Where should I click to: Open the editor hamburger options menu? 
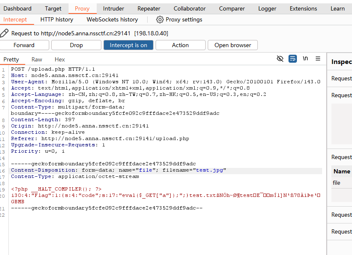pyautogui.click(x=318, y=59)
